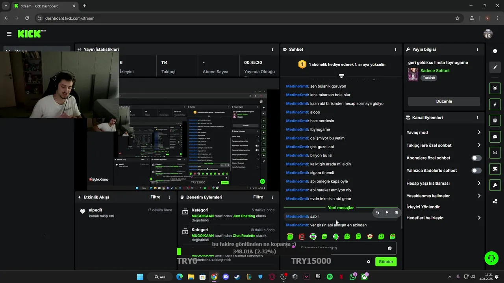This screenshot has width=504, height=283.
Task: Click the browser address bar URL
Action: tap(70, 18)
